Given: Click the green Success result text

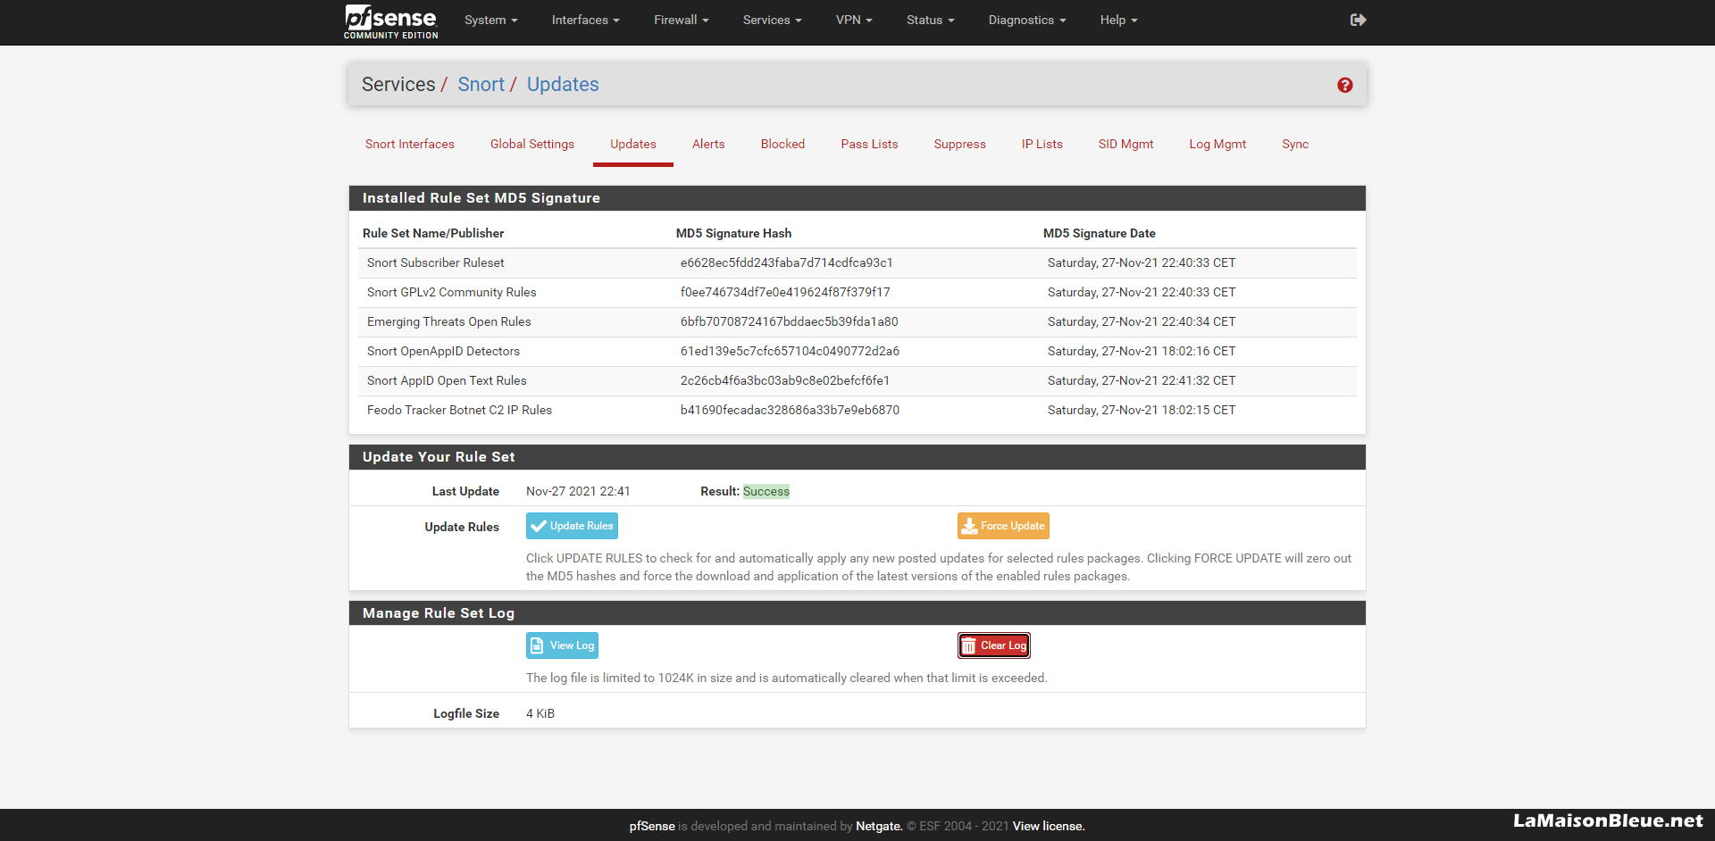Looking at the screenshot, I should [766, 491].
